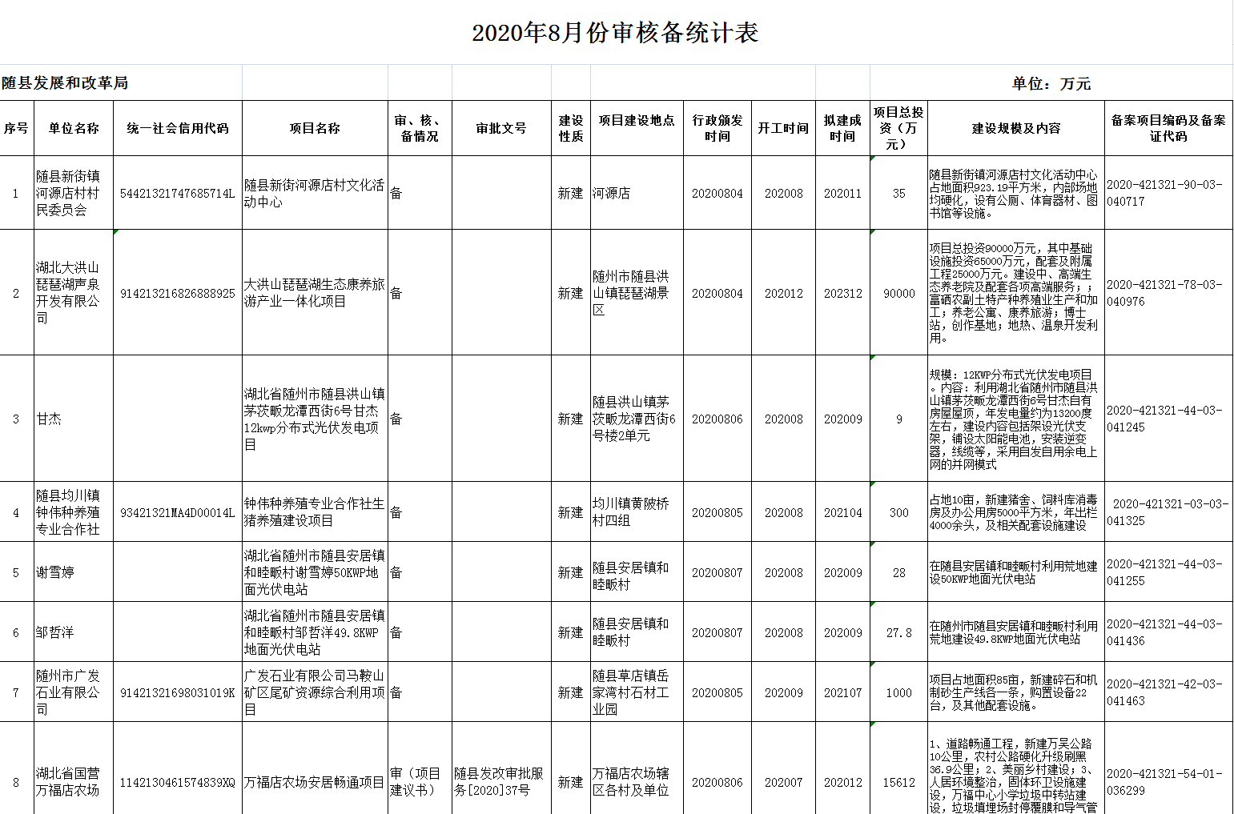Select investment value 300
Viewport: 1234px width, 814px height.
click(898, 513)
